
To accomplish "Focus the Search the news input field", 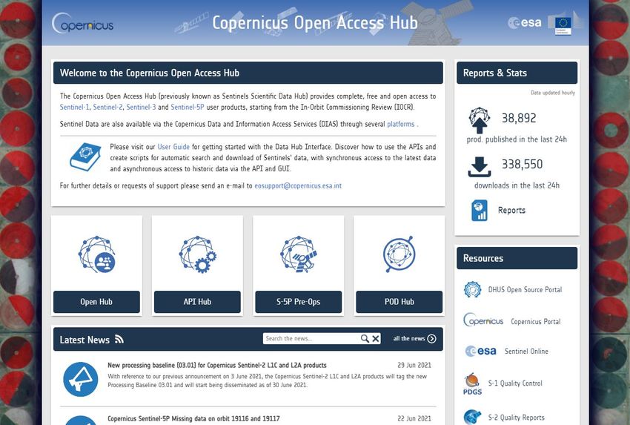I will pos(311,338).
